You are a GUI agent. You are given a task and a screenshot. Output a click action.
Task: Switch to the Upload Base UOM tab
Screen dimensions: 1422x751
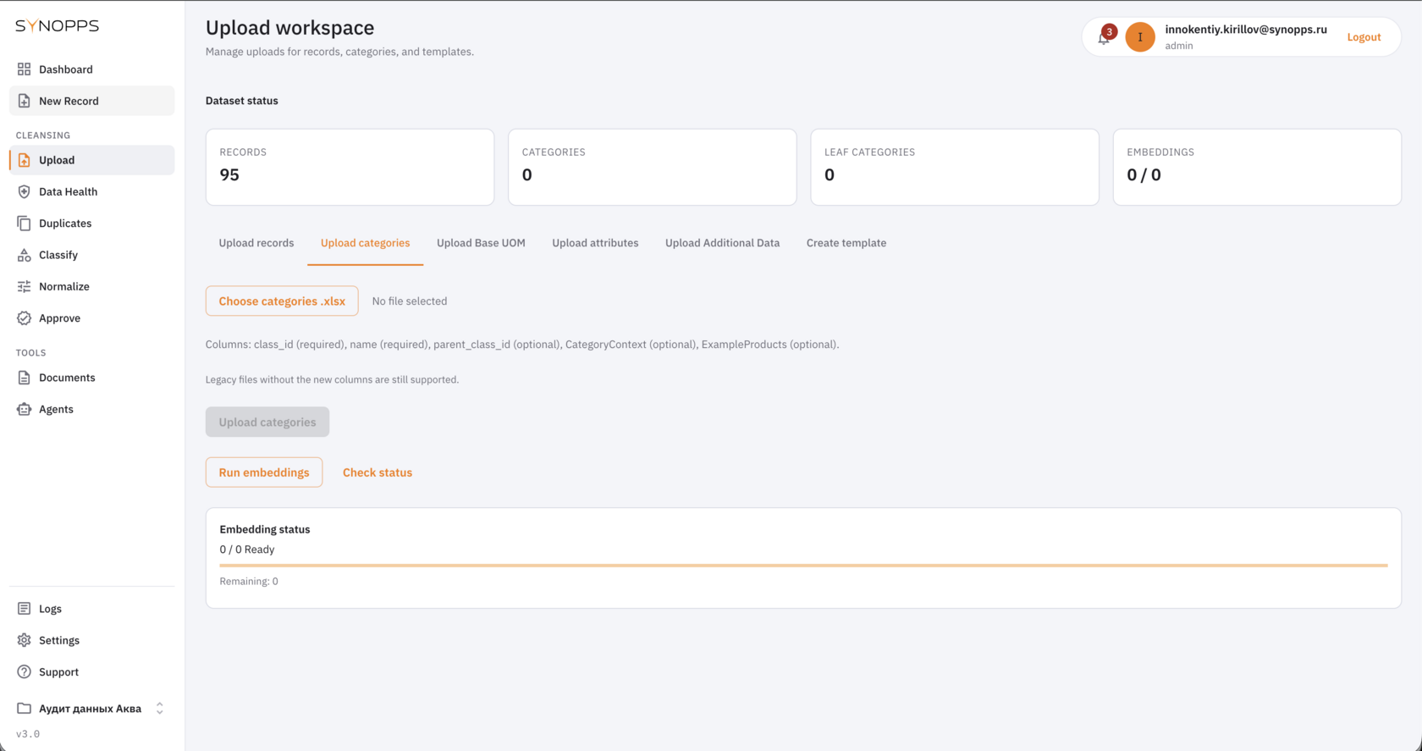pos(481,243)
